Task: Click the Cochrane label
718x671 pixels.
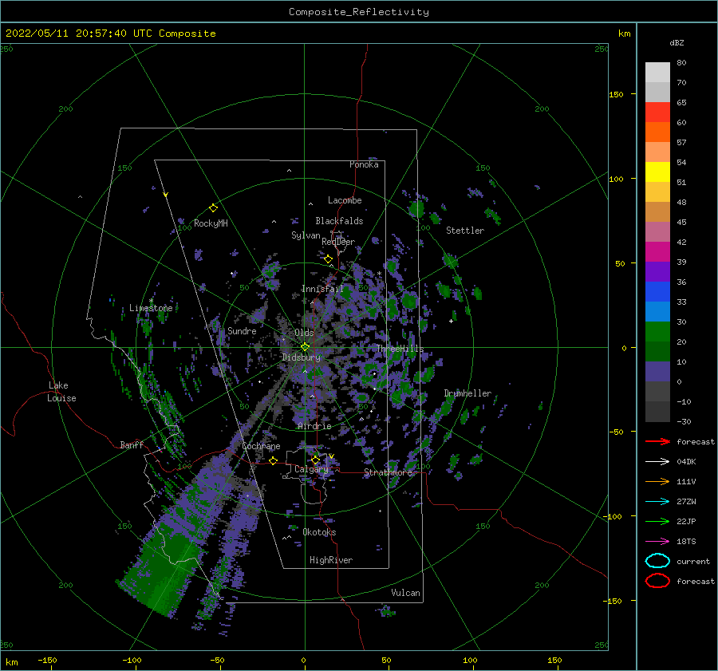Action: tap(261, 446)
